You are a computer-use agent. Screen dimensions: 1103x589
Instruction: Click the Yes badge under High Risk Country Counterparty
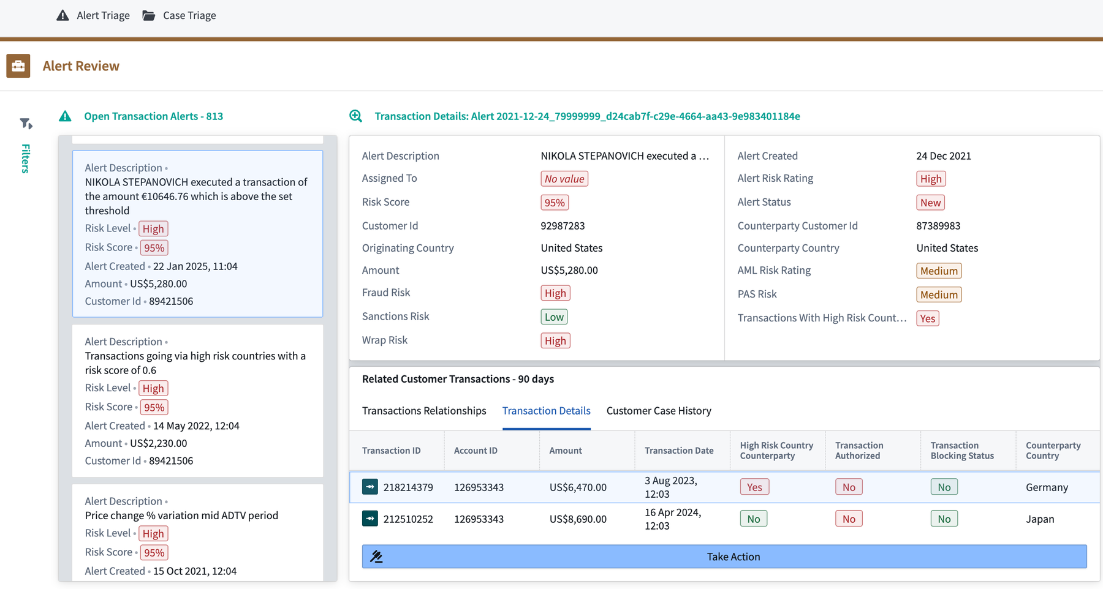pos(754,487)
